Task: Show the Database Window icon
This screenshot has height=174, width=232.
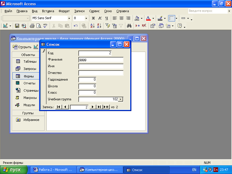Action: pos(161,26)
